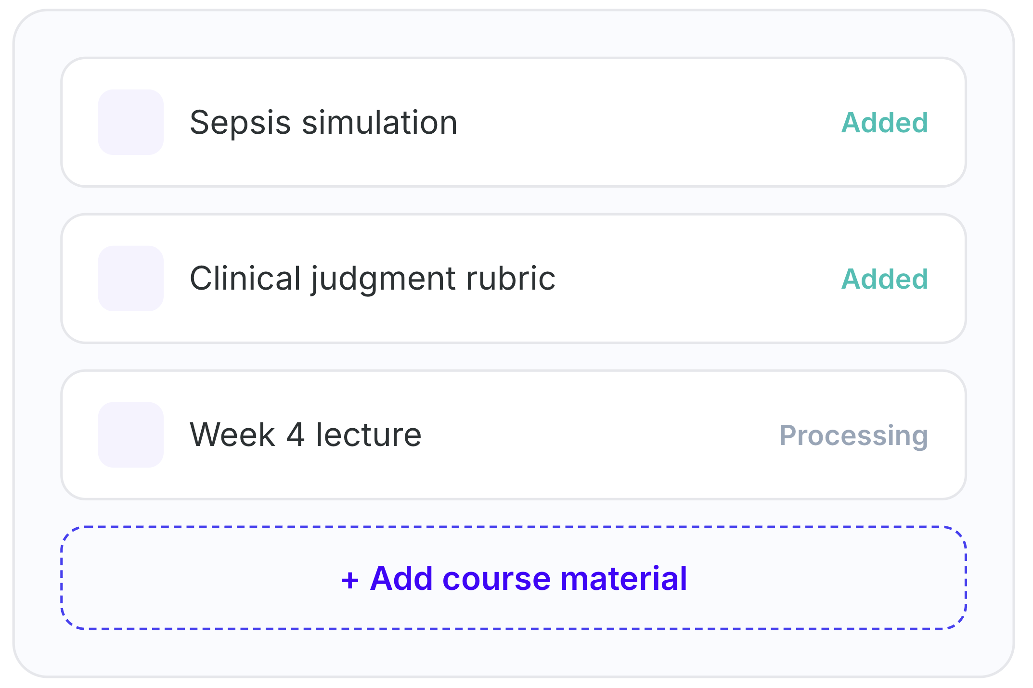1033x688 pixels.
Task: Click the empty panel background below the add button
Action: [x=514, y=652]
